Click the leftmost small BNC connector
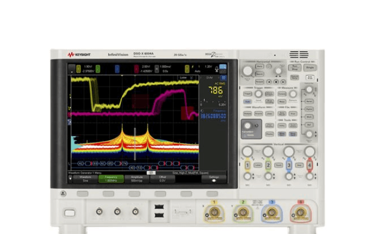This screenshot has height=234, width=380. pos(99,212)
